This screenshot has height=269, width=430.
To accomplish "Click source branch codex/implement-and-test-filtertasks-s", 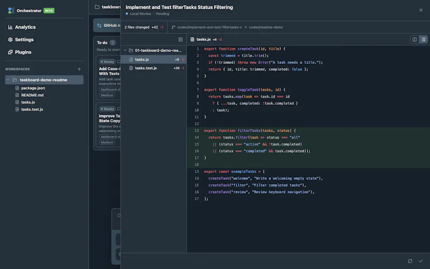I will (x=210, y=27).
